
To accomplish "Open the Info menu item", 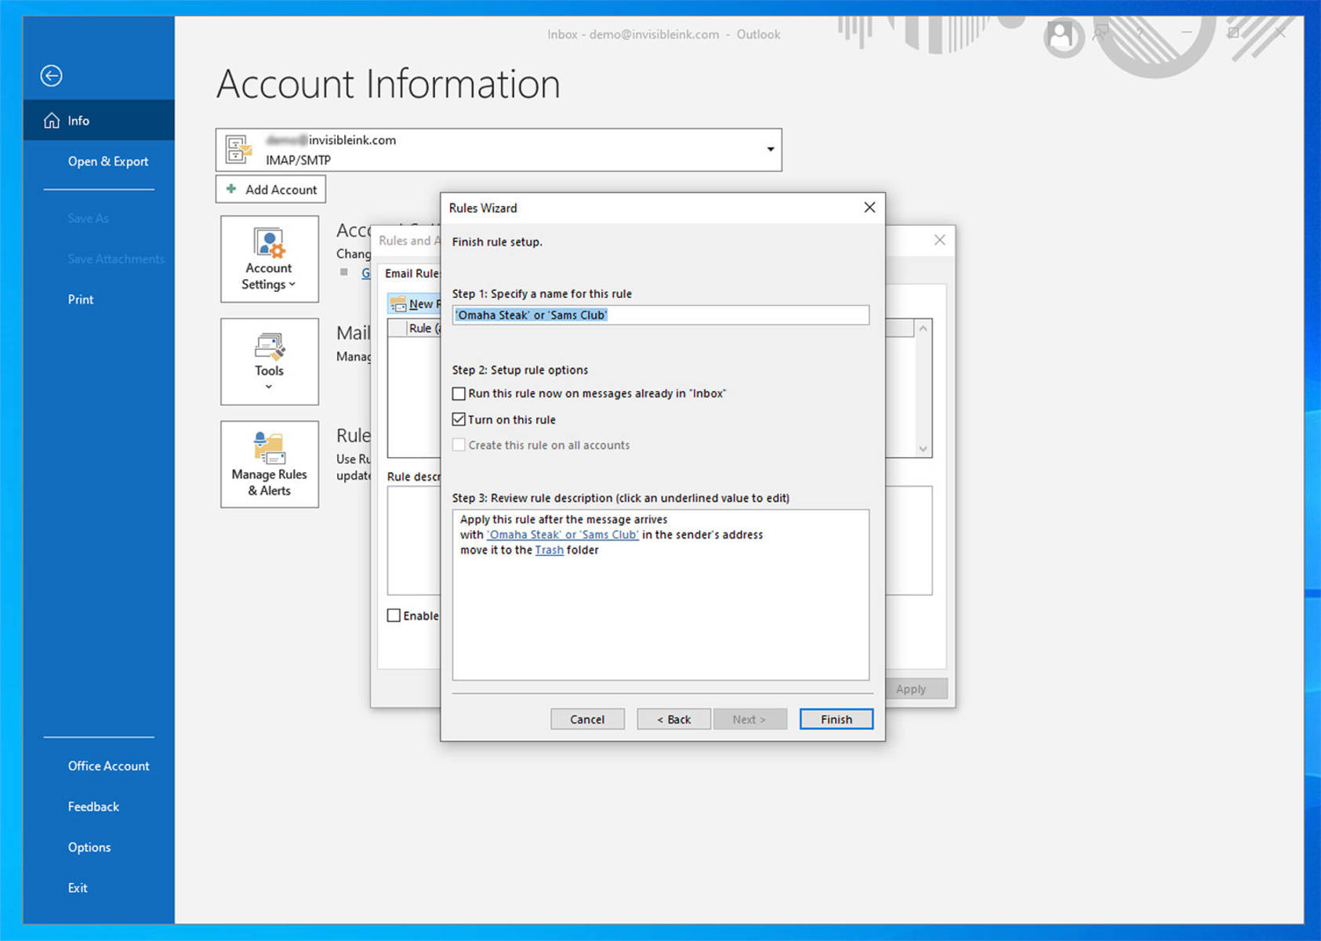I will (99, 120).
